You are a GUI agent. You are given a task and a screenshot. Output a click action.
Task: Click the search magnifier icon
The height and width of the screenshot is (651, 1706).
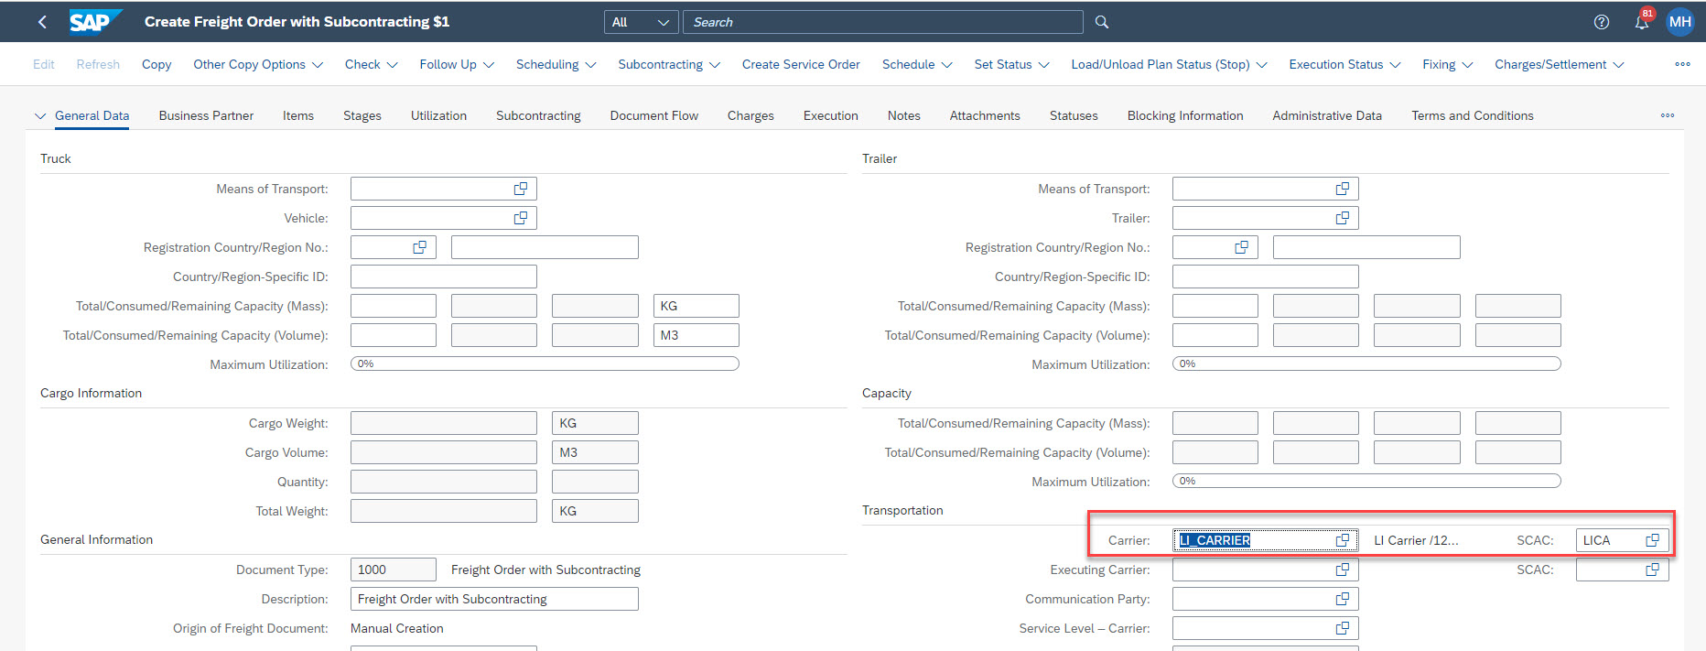1102,22
